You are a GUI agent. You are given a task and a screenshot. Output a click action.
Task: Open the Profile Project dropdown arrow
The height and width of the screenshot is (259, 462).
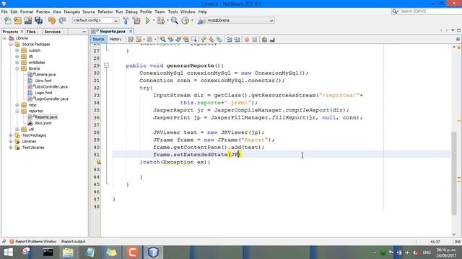pos(192,21)
